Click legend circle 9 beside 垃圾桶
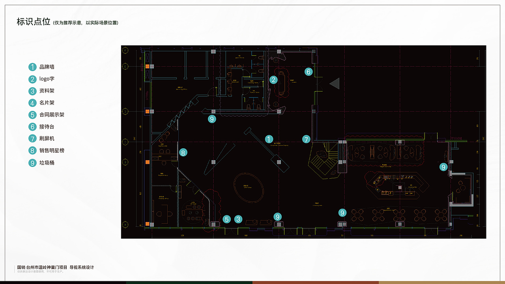 point(32,163)
